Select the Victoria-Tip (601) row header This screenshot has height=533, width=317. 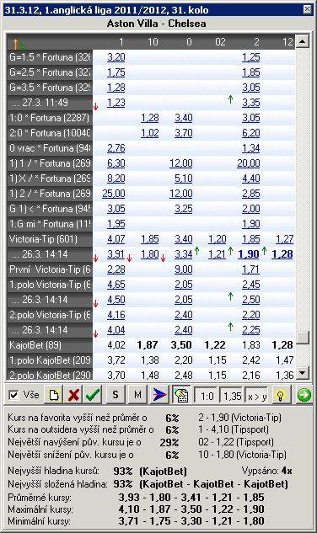[x=50, y=239]
